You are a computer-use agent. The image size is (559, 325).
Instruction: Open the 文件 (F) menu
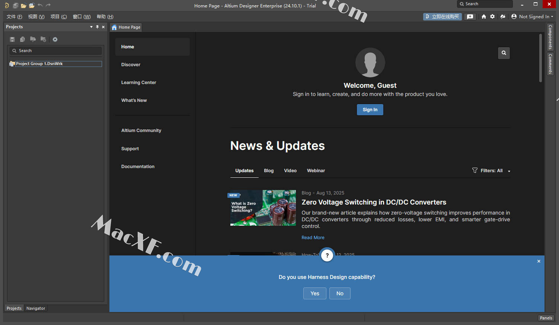[x=15, y=17]
